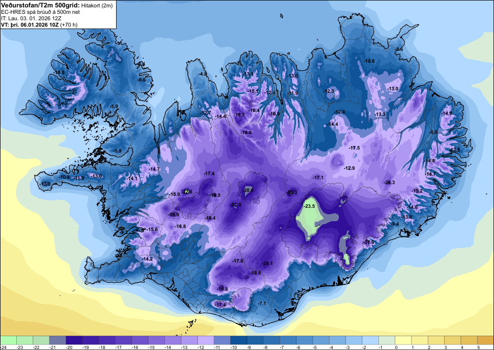This screenshot has width=494, height=350.
Task: Click the -16.9 temperature value
Action: [274, 114]
